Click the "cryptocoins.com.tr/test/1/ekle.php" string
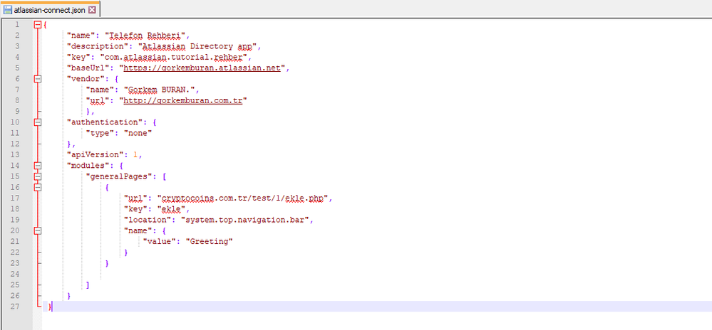The height and width of the screenshot is (330, 712). [x=243, y=198]
